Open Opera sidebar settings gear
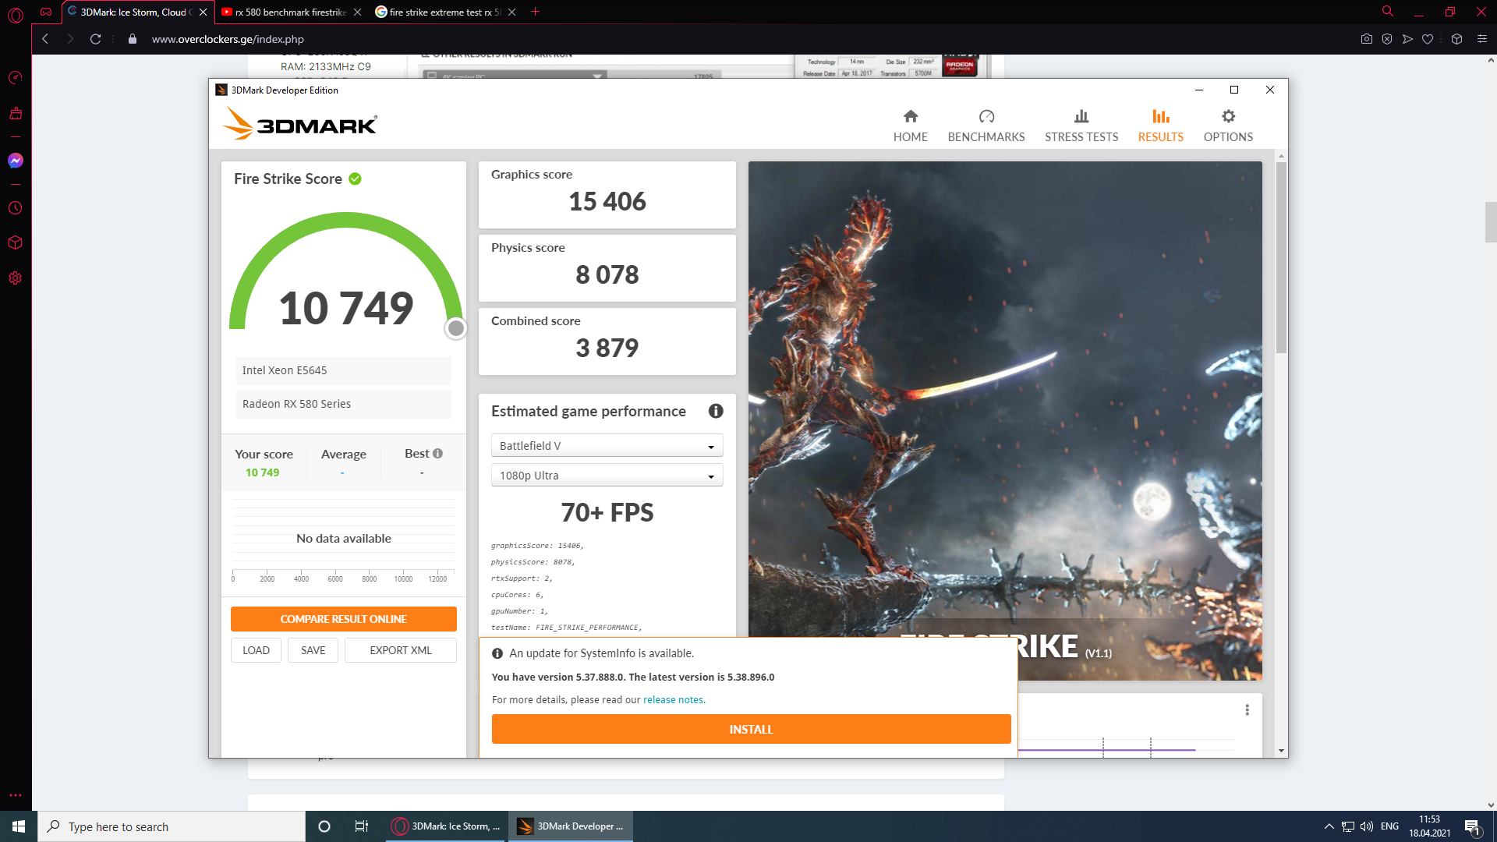This screenshot has height=842, width=1497. click(16, 278)
